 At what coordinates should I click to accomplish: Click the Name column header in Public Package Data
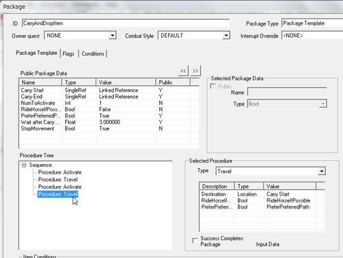pyautogui.click(x=40, y=82)
